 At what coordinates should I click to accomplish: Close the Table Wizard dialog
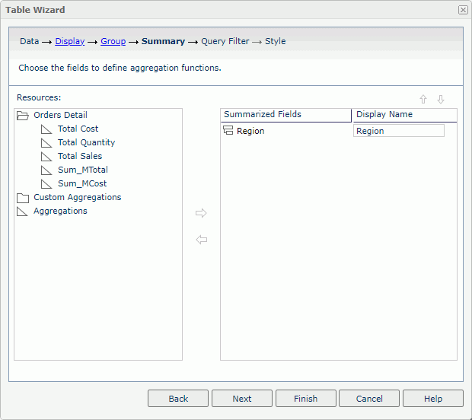[463, 10]
